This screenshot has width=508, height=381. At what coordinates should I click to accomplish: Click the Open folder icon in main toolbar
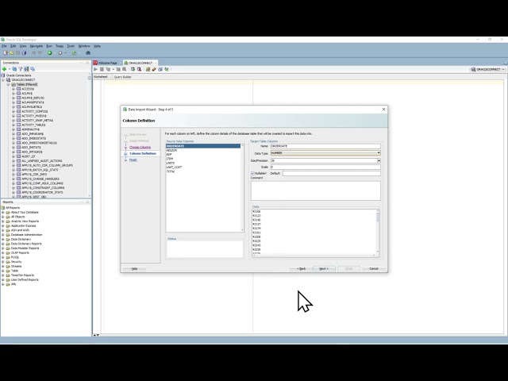12,53
